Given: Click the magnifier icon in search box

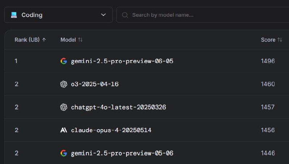Looking at the screenshot, I should pyautogui.click(x=125, y=15).
